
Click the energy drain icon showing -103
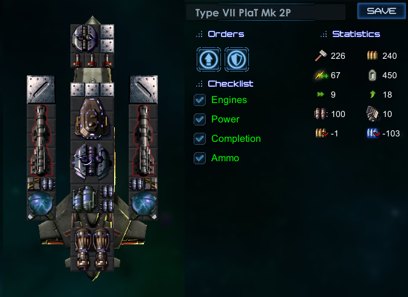(x=373, y=133)
